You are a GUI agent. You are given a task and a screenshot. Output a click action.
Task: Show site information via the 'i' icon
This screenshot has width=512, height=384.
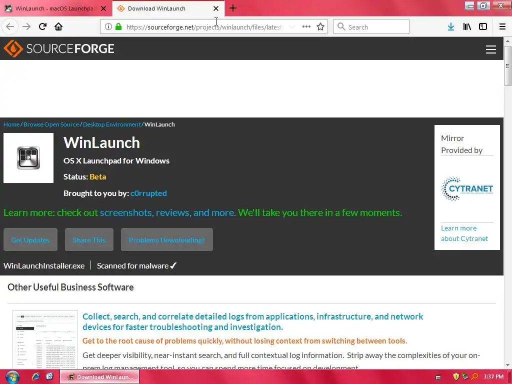108,26
